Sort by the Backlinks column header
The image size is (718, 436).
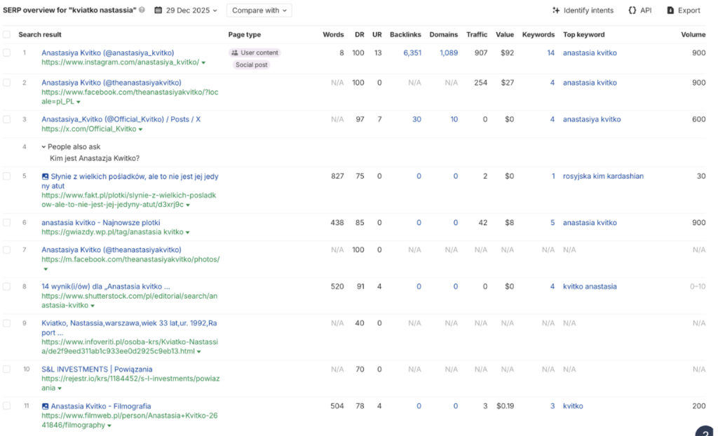(x=405, y=34)
